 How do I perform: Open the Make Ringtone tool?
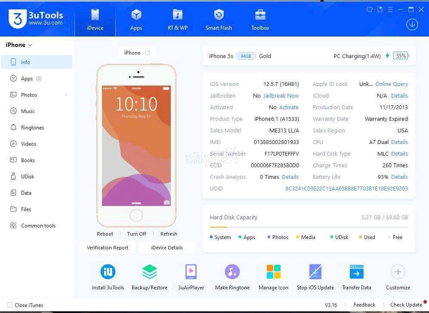point(232,275)
